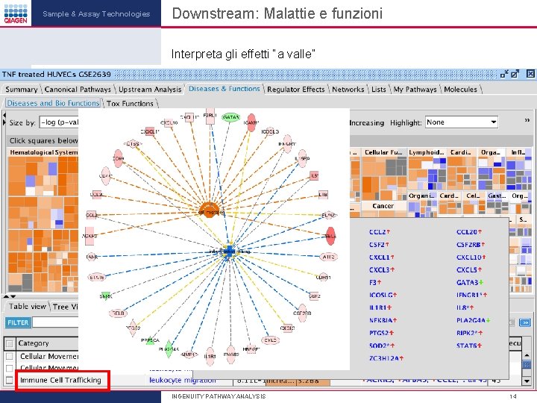Image resolution: width=537 pixels, height=403 pixels.
Task: Click the STAT6 gene link
Action: (467, 346)
